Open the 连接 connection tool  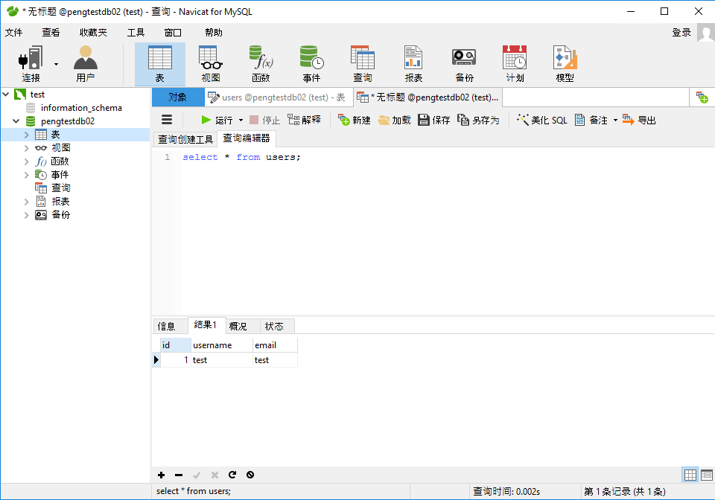point(31,64)
